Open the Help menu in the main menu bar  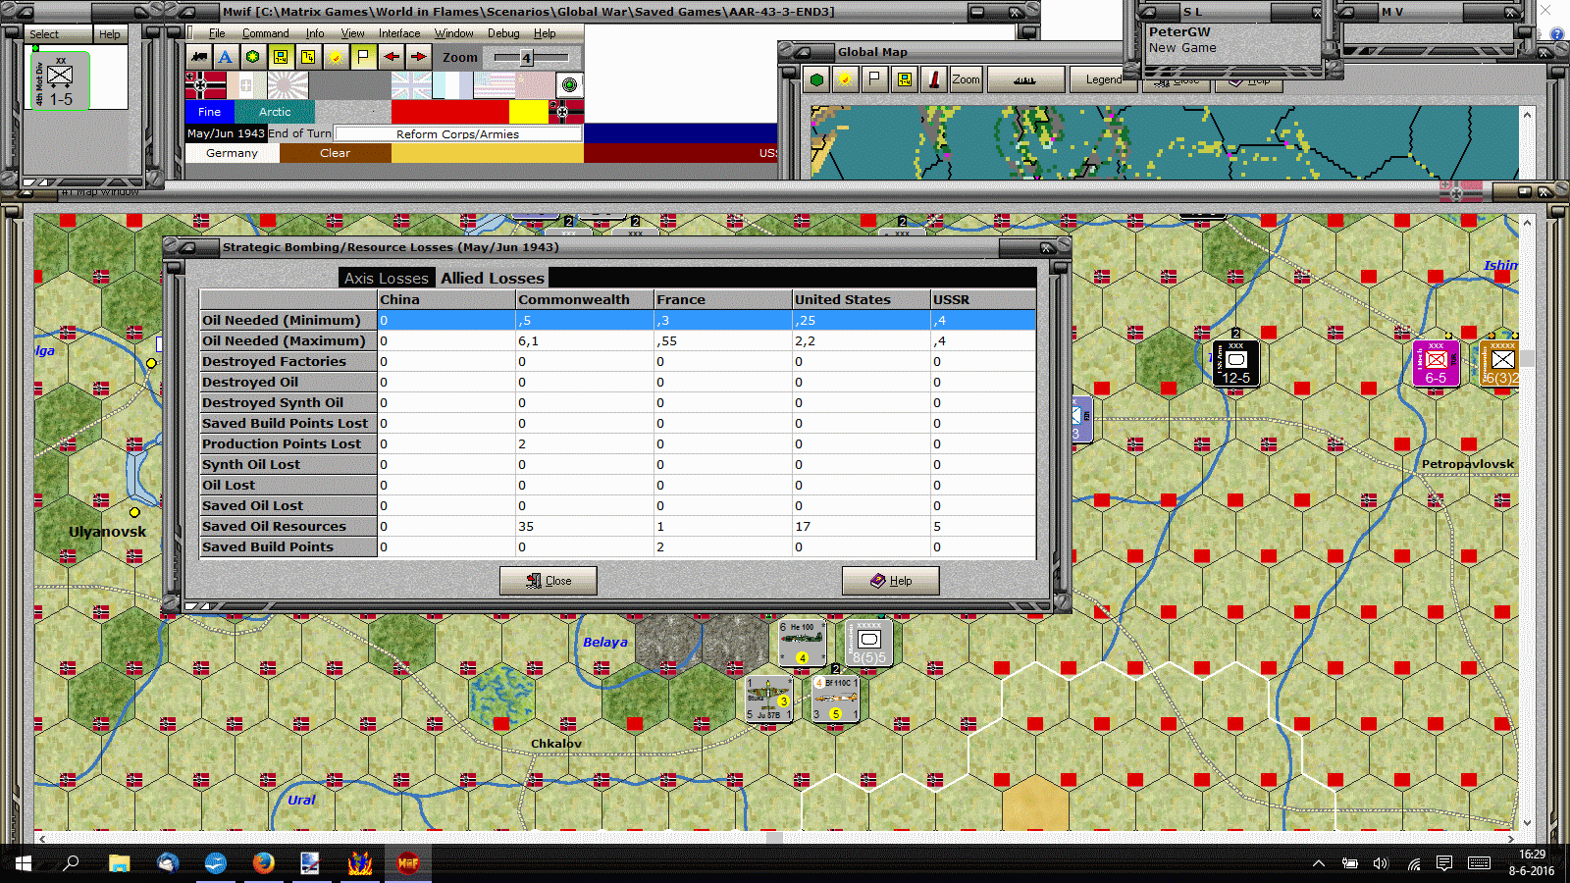[x=545, y=33]
